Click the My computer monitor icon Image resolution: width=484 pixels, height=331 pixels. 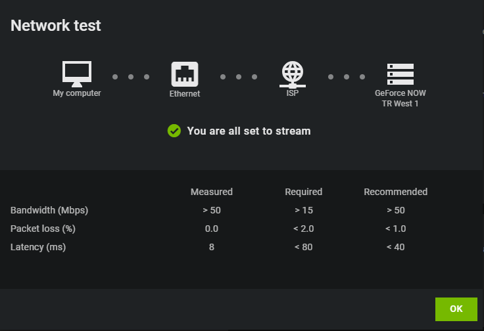[x=77, y=74]
